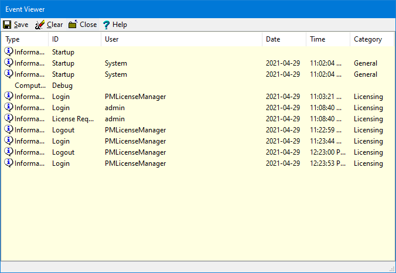Click the Close folder icon in toolbar
Image resolution: width=396 pixels, height=273 pixels.
pyautogui.click(x=73, y=25)
